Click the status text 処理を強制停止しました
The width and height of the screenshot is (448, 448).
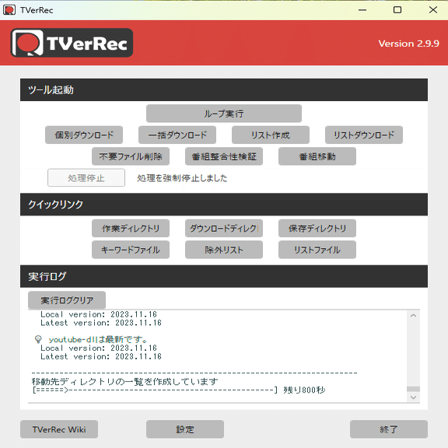pyautogui.click(x=182, y=178)
